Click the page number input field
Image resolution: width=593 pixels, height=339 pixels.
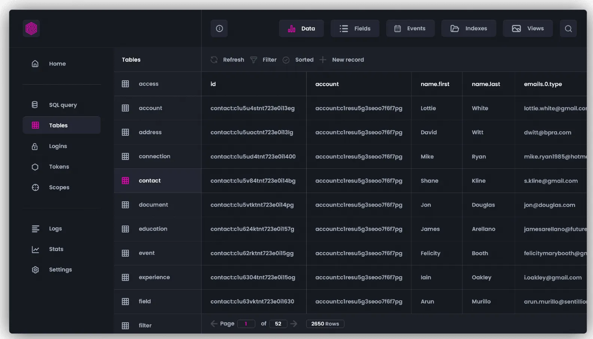[x=246, y=324]
